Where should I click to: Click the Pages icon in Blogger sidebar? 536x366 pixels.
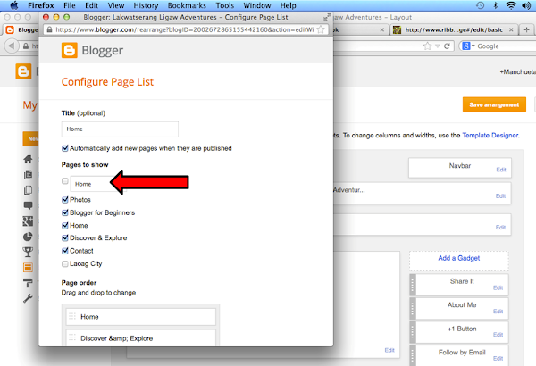(x=28, y=190)
